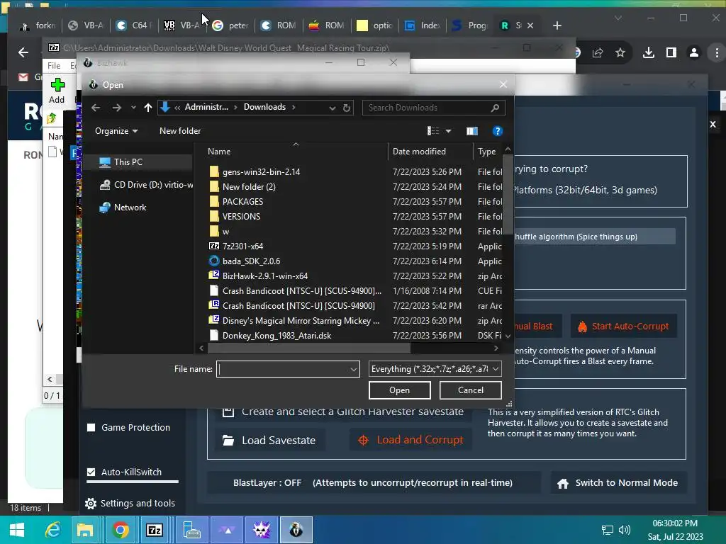Toggle the preview pane icon
This screenshot has width=726, height=544.
[x=471, y=131]
